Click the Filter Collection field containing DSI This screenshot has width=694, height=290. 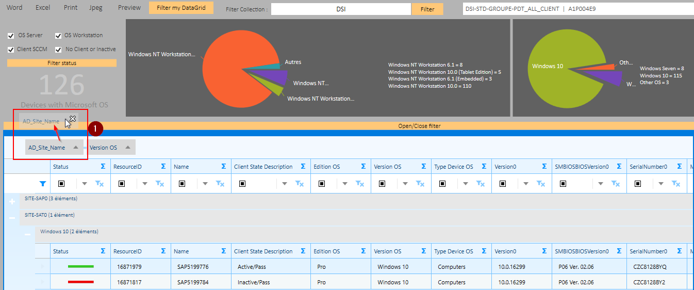[341, 9]
